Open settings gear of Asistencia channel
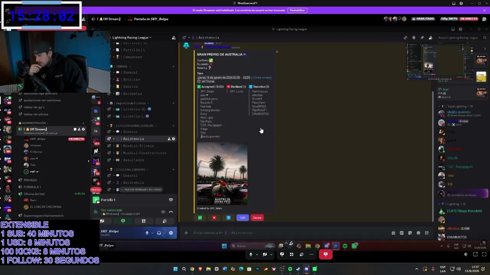Image resolution: width=490 pixels, height=275 pixels. click(x=173, y=139)
